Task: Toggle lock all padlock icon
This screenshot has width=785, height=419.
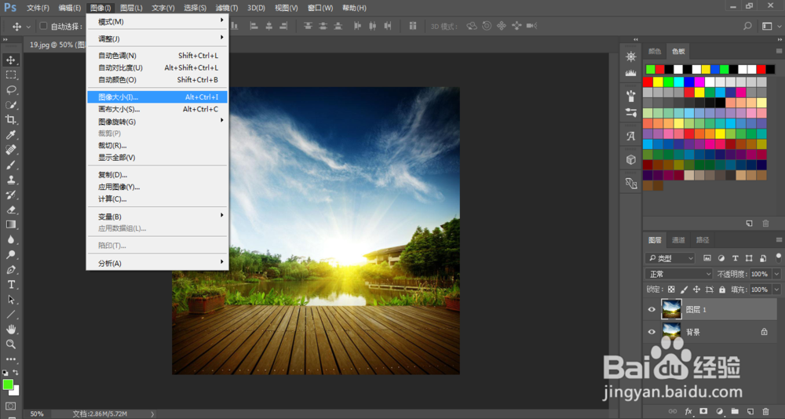Action: [x=722, y=290]
